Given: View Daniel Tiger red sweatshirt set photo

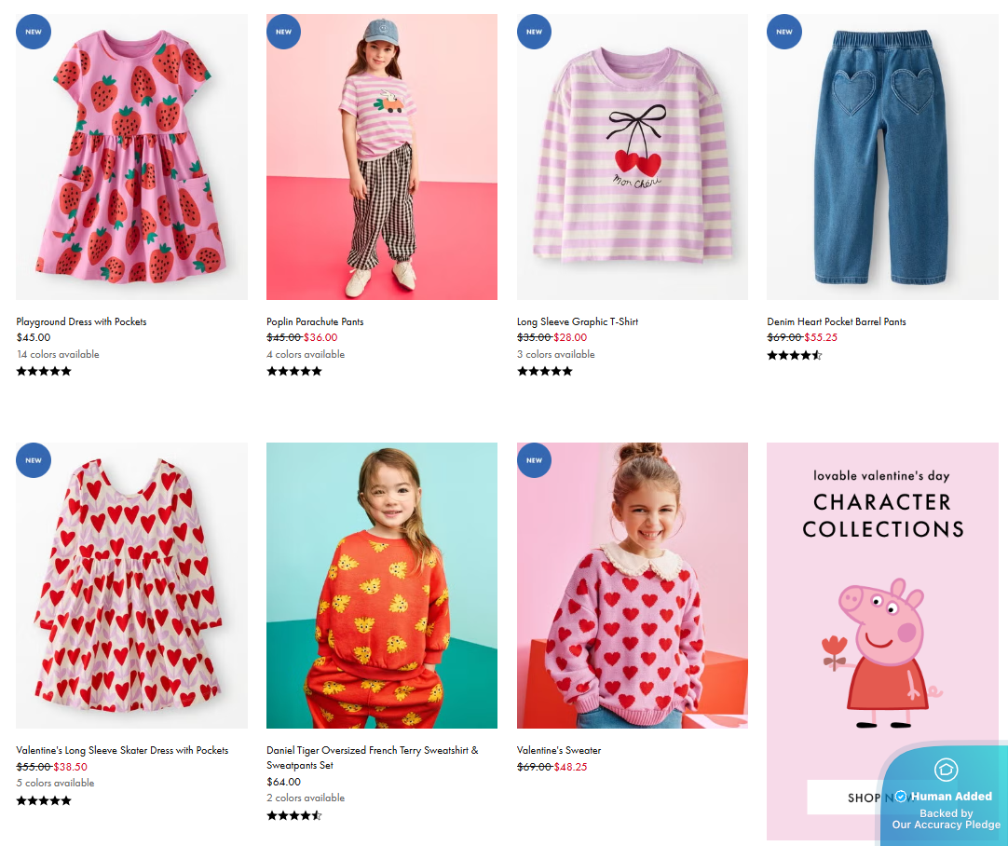Looking at the screenshot, I should [381, 585].
